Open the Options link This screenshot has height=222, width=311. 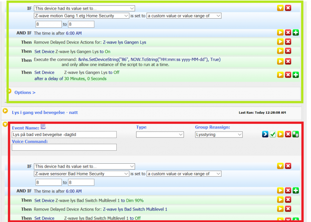(25, 93)
